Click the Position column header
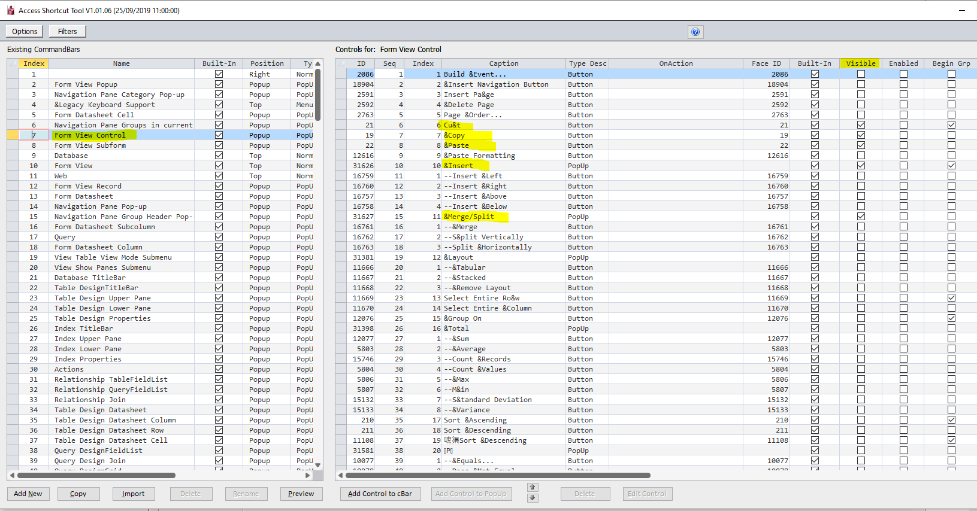The height and width of the screenshot is (511, 977). [267, 63]
